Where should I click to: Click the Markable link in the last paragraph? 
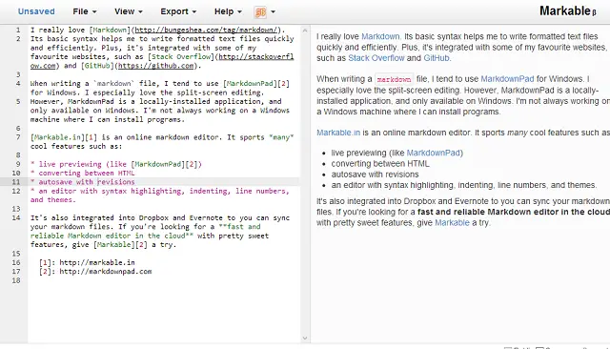tap(452, 223)
